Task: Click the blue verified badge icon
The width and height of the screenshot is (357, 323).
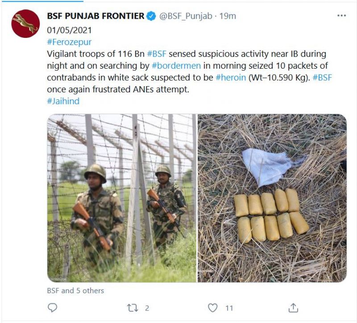Action: 151,16
